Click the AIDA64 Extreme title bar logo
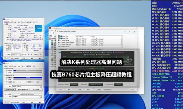Image resolution: width=183 pixels, height=109 pixels. coord(50,28)
